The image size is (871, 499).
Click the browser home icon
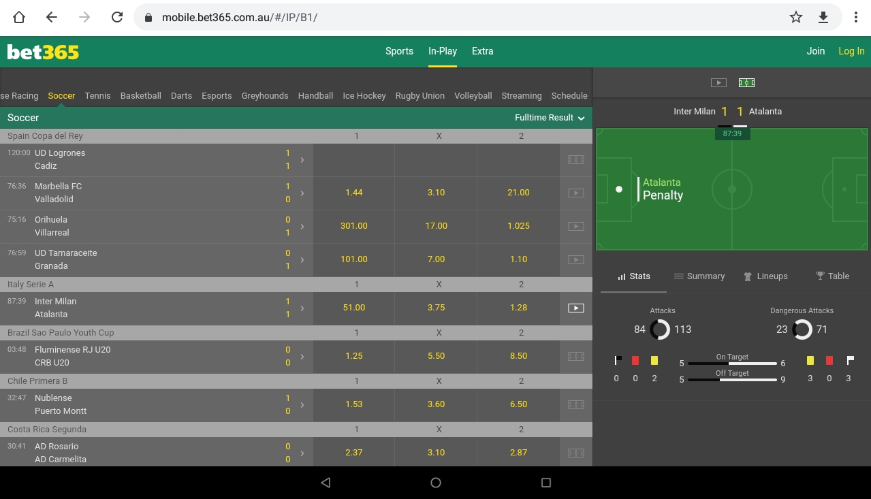click(20, 18)
